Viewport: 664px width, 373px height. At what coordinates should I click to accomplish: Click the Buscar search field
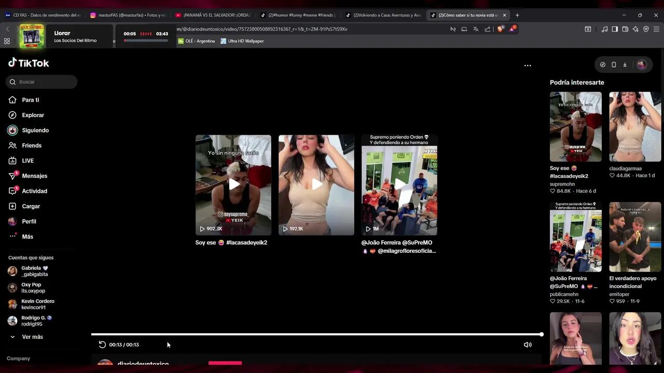pos(41,82)
